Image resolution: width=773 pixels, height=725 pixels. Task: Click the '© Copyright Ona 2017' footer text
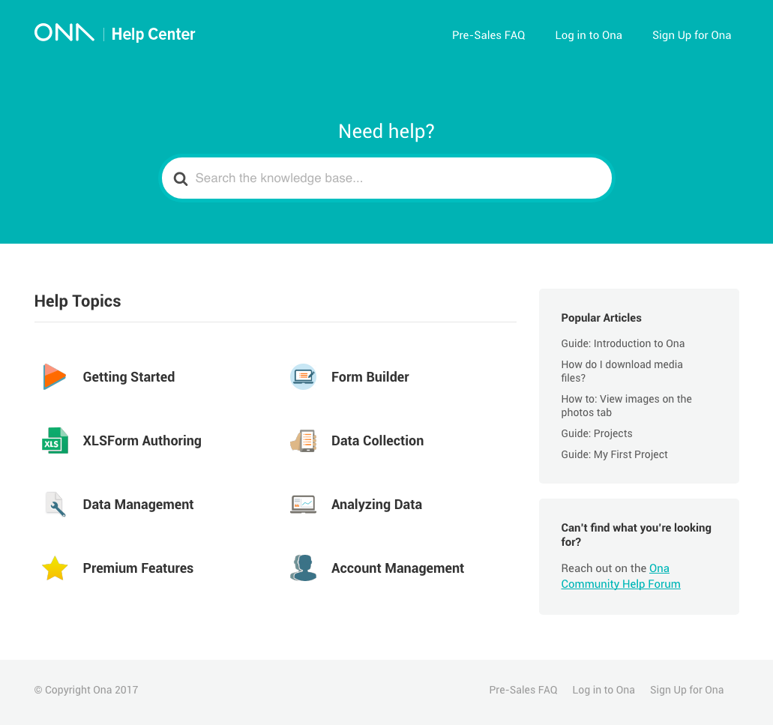(86, 690)
